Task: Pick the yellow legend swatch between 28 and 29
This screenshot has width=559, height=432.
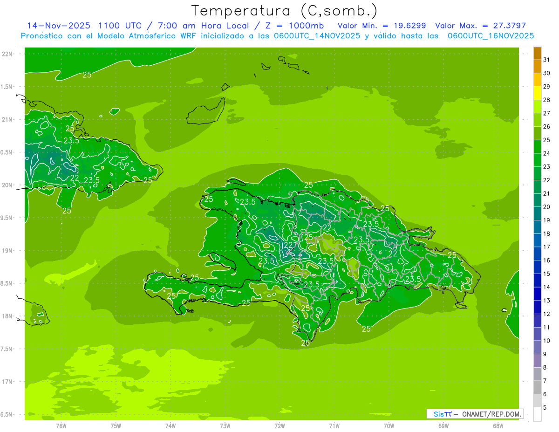Action: pyautogui.click(x=537, y=93)
